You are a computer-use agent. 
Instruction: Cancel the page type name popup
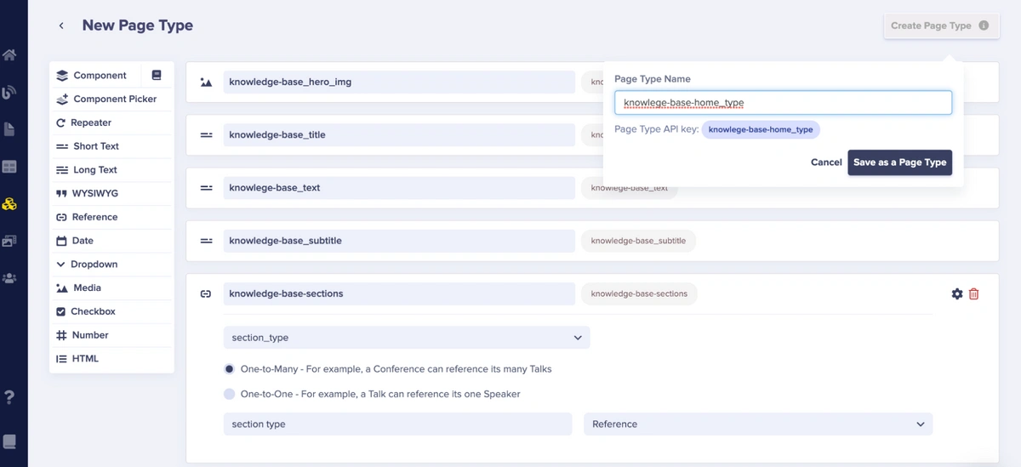tap(825, 162)
